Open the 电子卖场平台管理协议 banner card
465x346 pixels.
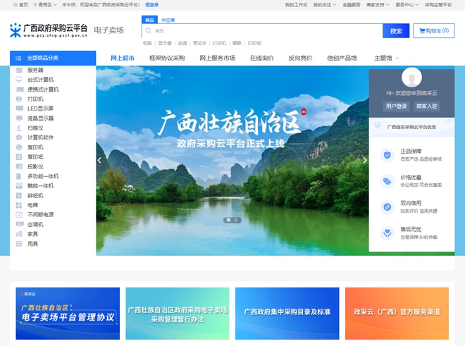point(68,314)
